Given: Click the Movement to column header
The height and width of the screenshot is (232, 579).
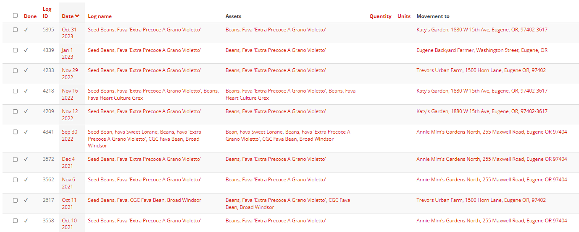Looking at the screenshot, I should (x=433, y=16).
